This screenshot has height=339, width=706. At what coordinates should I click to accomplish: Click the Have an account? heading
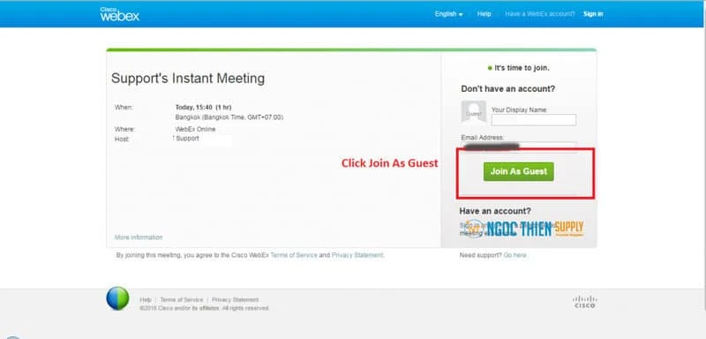tap(495, 211)
